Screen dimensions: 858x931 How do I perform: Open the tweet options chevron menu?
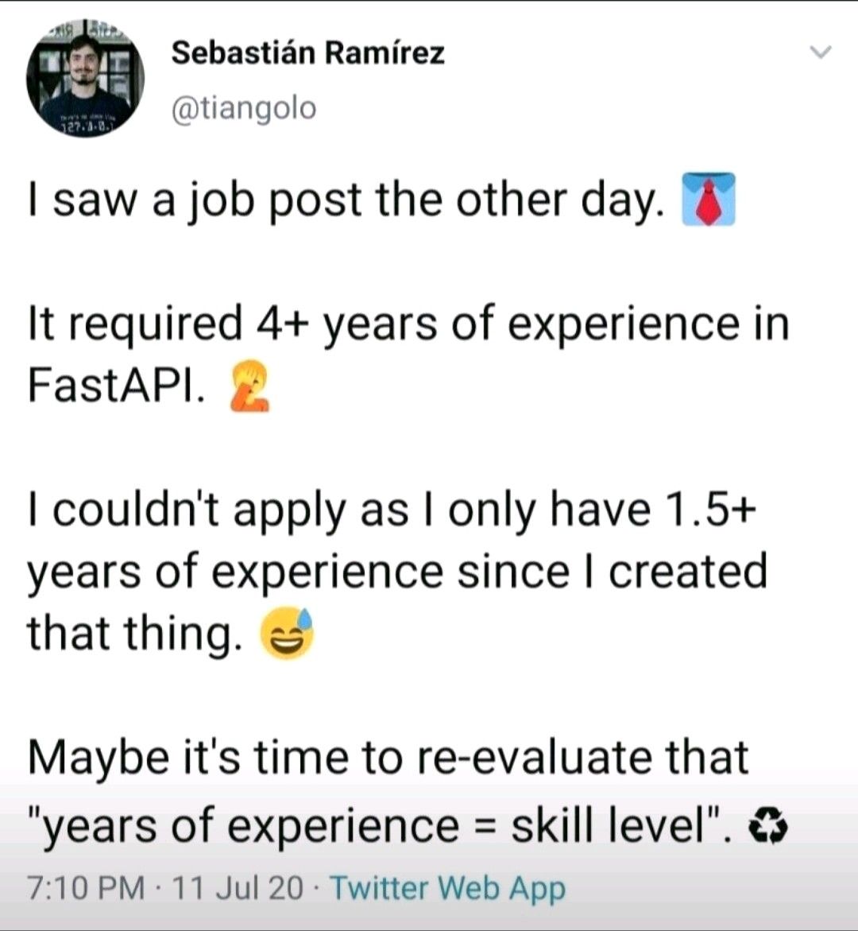coord(821,52)
